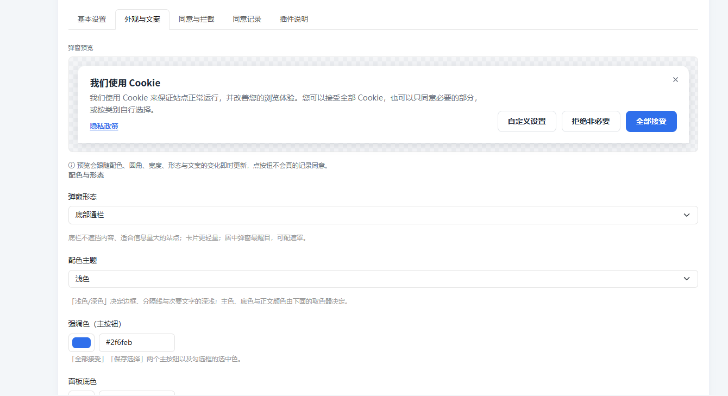Switch to the 基本设置 tab
The width and height of the screenshot is (728, 396).
92,19
